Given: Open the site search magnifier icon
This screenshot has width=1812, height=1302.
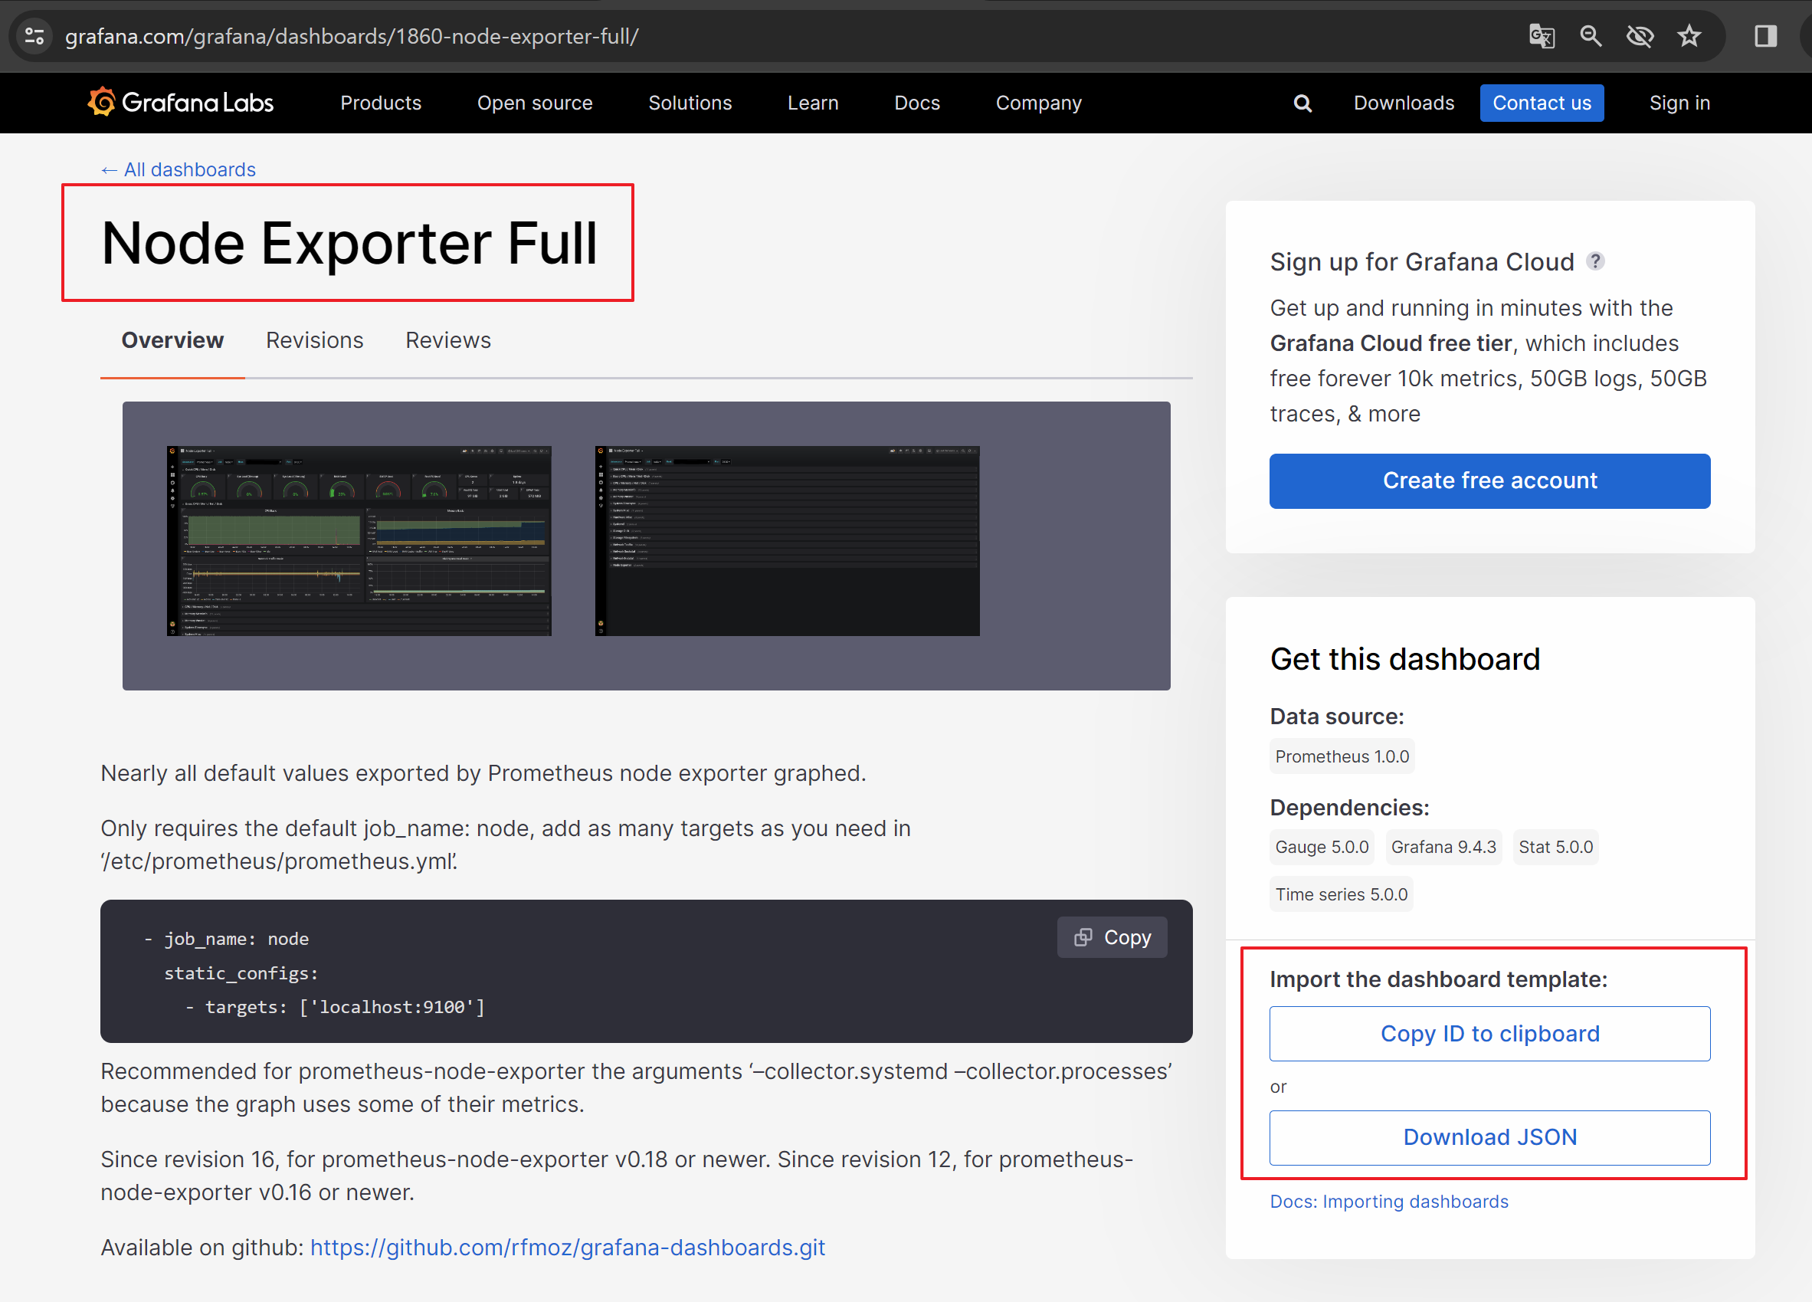Looking at the screenshot, I should coord(1302,103).
